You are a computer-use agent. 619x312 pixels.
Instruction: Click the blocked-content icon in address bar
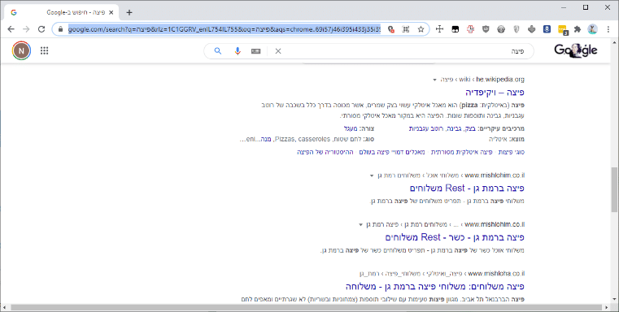point(390,29)
